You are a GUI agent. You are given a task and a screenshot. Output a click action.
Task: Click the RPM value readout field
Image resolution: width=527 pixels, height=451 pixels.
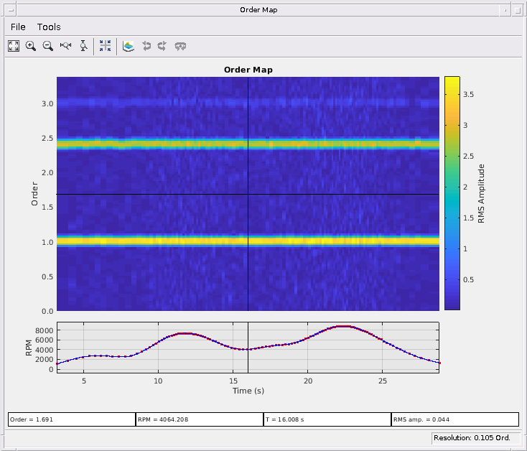[199, 419]
